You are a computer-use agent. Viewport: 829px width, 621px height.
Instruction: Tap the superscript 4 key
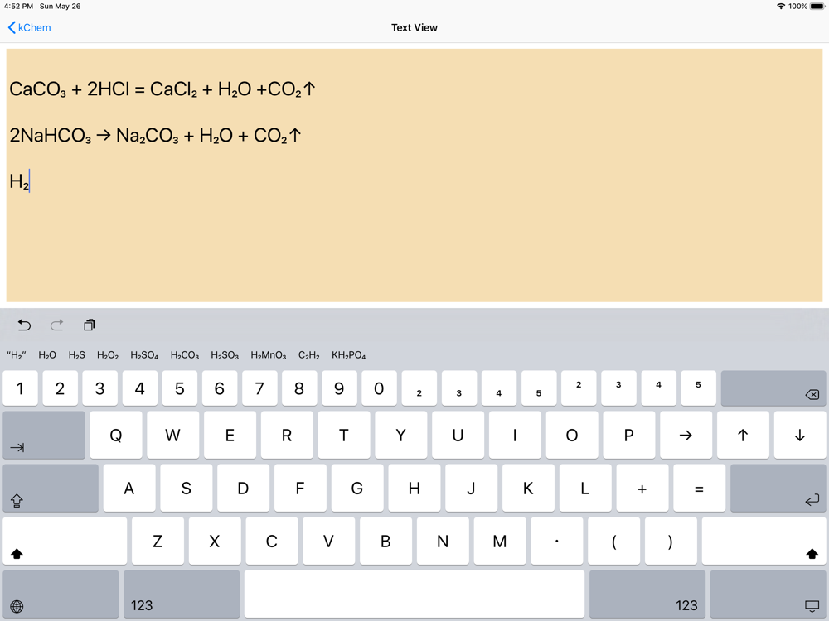(x=658, y=388)
